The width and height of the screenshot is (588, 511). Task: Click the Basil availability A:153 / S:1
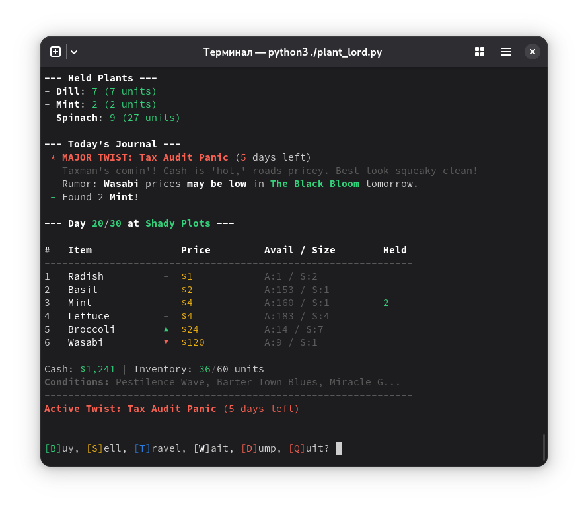(297, 290)
